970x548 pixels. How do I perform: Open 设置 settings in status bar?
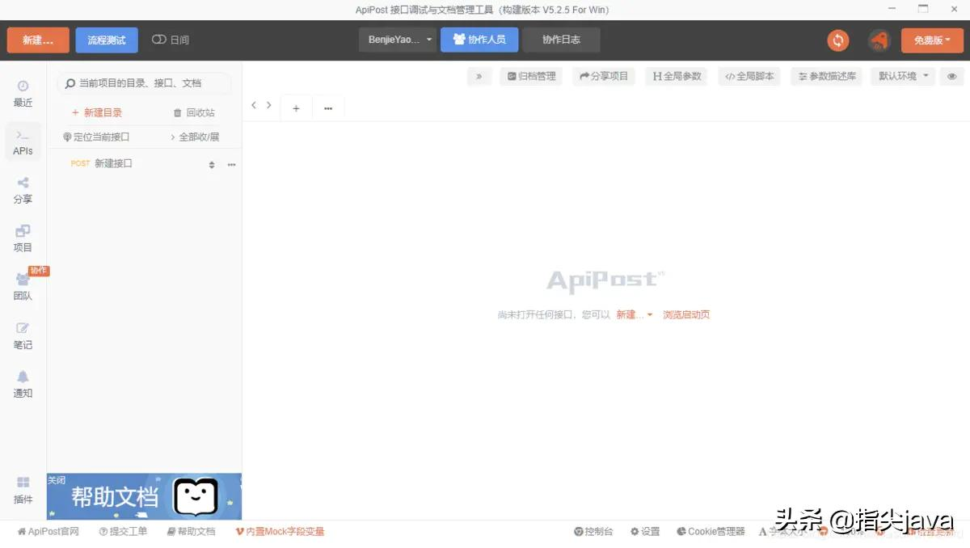tap(645, 532)
